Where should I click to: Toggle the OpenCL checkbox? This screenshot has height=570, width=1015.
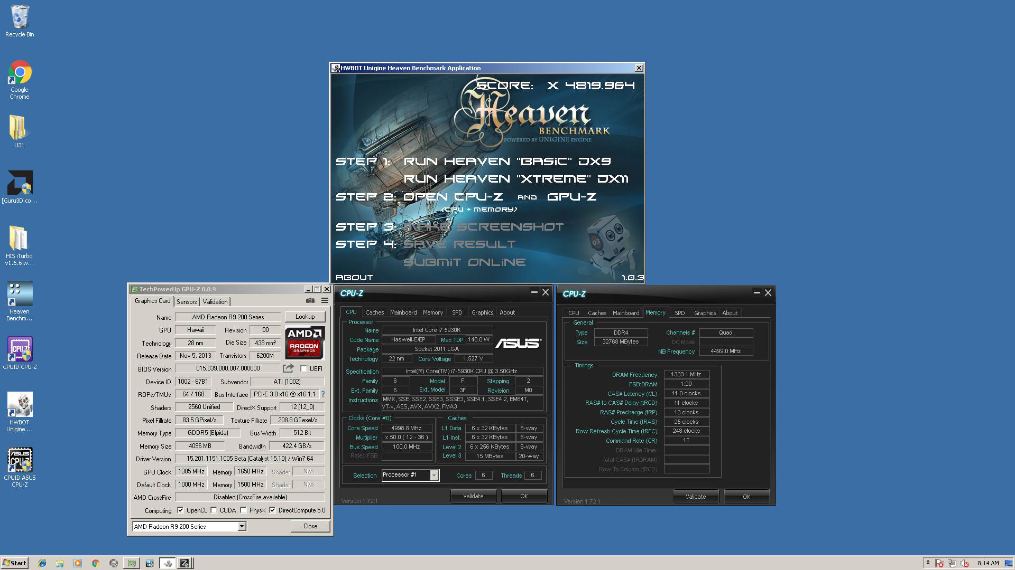click(180, 510)
